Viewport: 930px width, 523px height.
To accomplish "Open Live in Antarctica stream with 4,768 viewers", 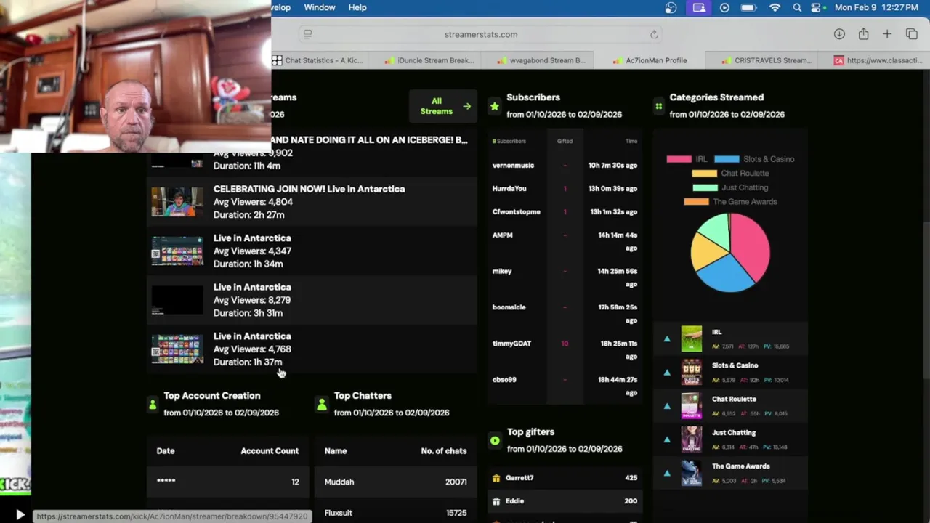I will [312, 349].
